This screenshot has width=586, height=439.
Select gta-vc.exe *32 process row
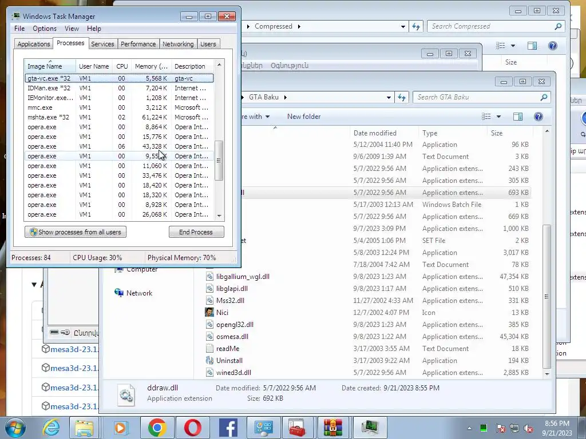[119, 78]
